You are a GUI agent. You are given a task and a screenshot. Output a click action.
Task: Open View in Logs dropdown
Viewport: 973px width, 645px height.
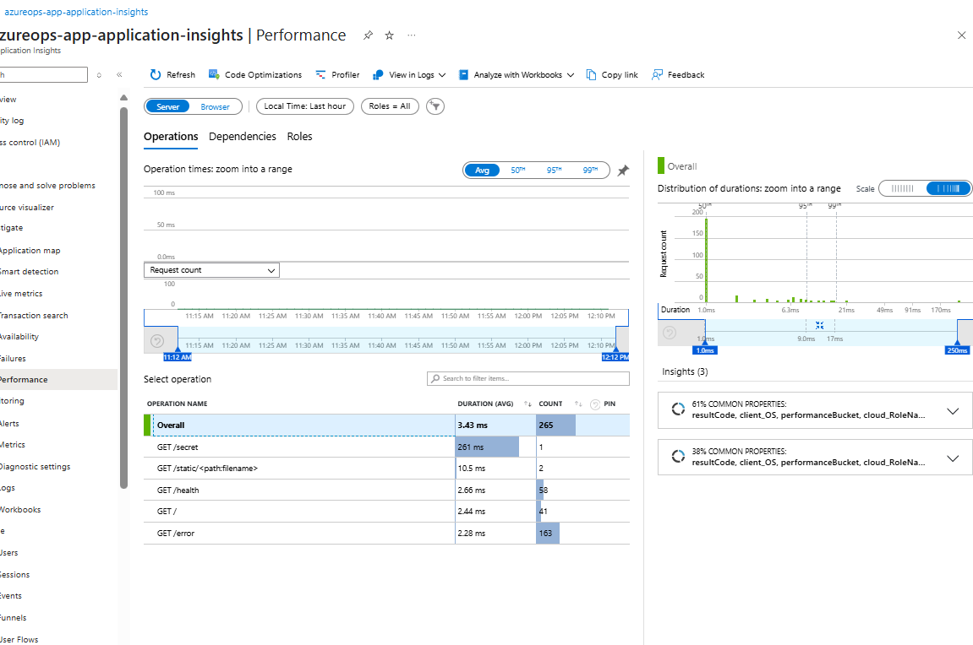click(x=409, y=75)
